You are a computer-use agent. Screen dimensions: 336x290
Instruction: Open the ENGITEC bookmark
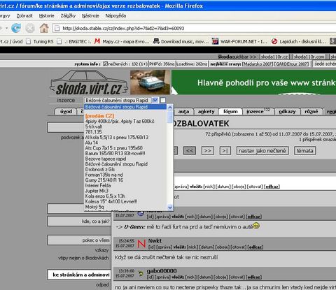click(x=74, y=41)
